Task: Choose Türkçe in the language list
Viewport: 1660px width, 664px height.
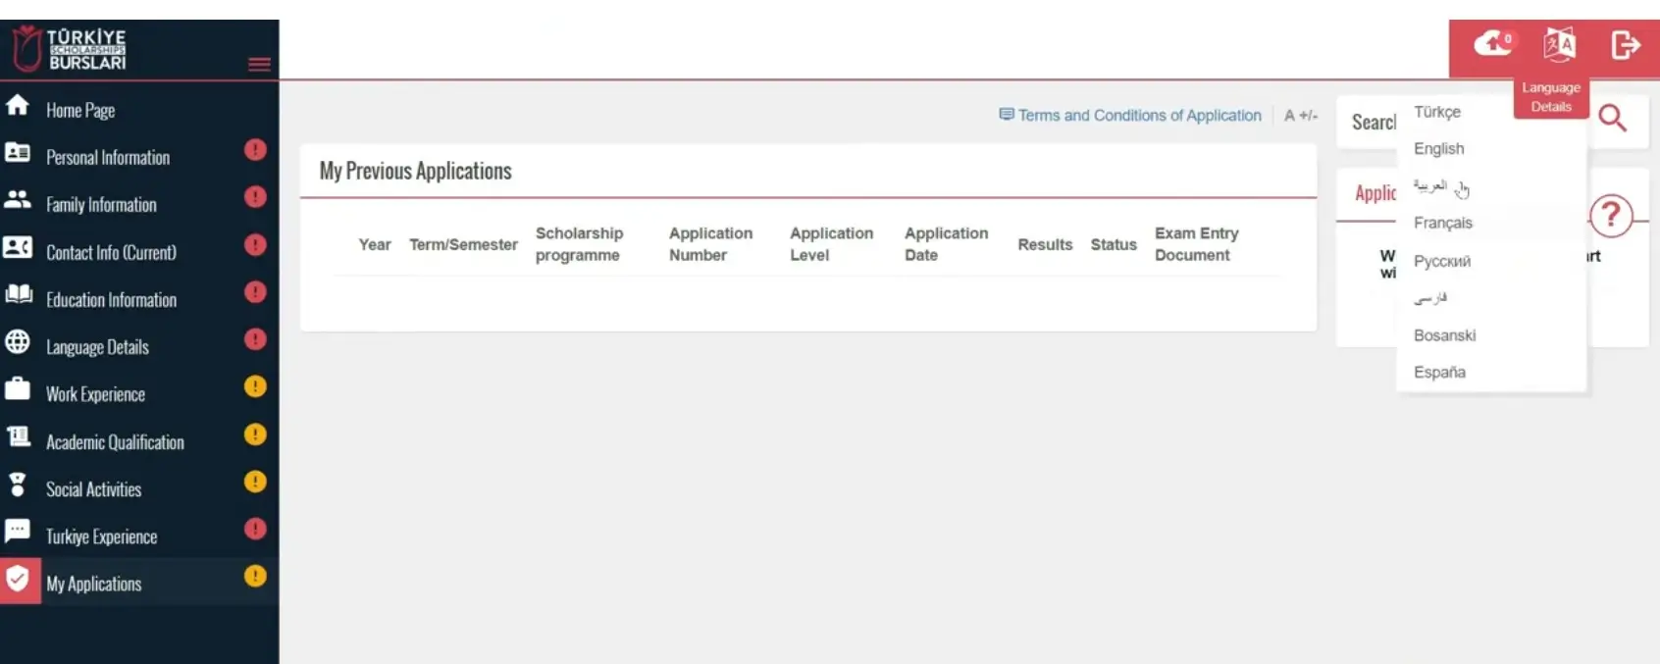Action: coord(1436,112)
